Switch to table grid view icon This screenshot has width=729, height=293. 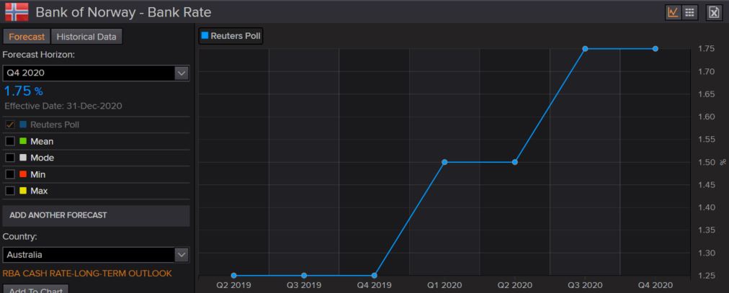coord(689,12)
